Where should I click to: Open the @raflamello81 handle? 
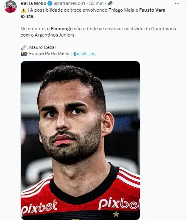click(70, 3)
